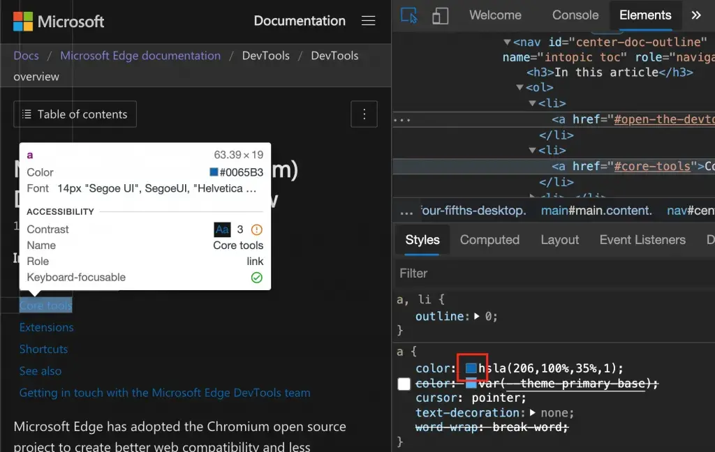Show more DevTools tabs via double chevron
715x452 pixels.
[x=696, y=15]
